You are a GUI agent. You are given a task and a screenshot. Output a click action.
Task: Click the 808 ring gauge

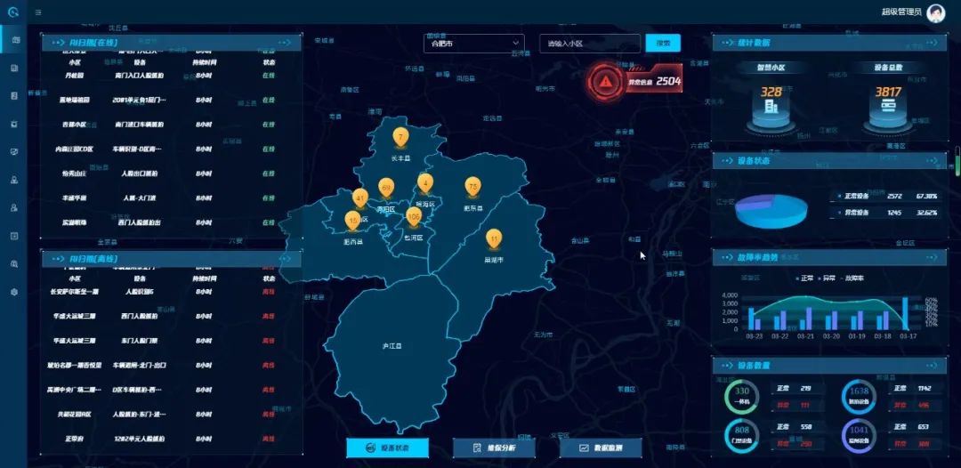point(742,436)
